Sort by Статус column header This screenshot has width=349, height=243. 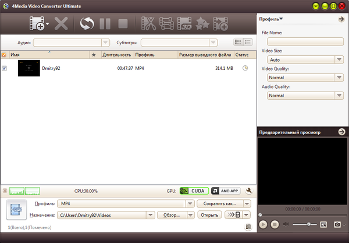pyautogui.click(x=245, y=55)
